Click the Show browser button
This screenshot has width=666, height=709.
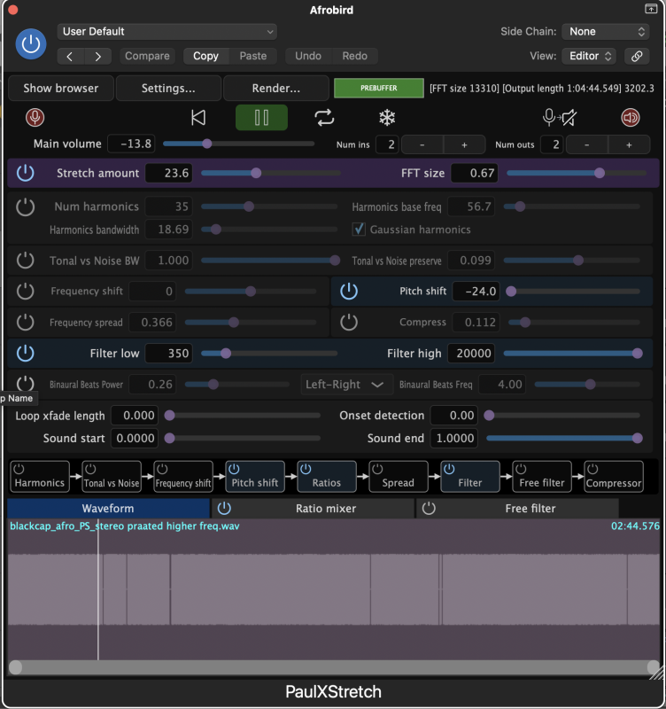(x=60, y=89)
